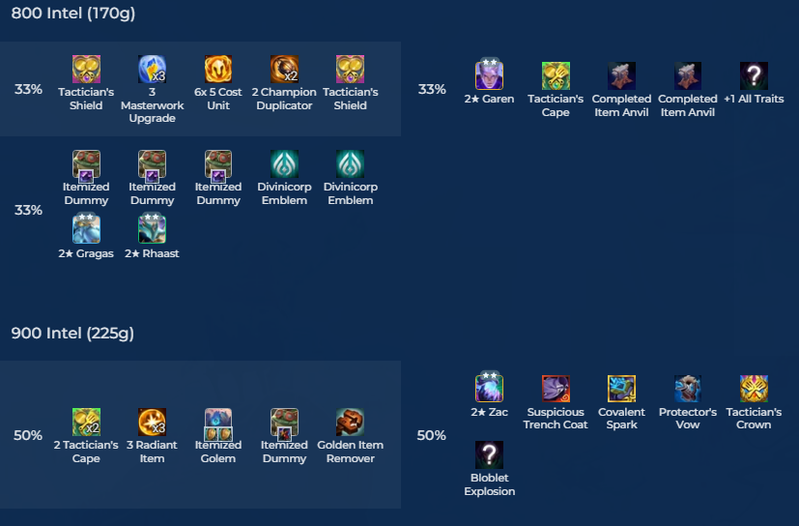Click the 900 Intel (225g) heading
This screenshot has width=799, height=526.
pos(72,334)
